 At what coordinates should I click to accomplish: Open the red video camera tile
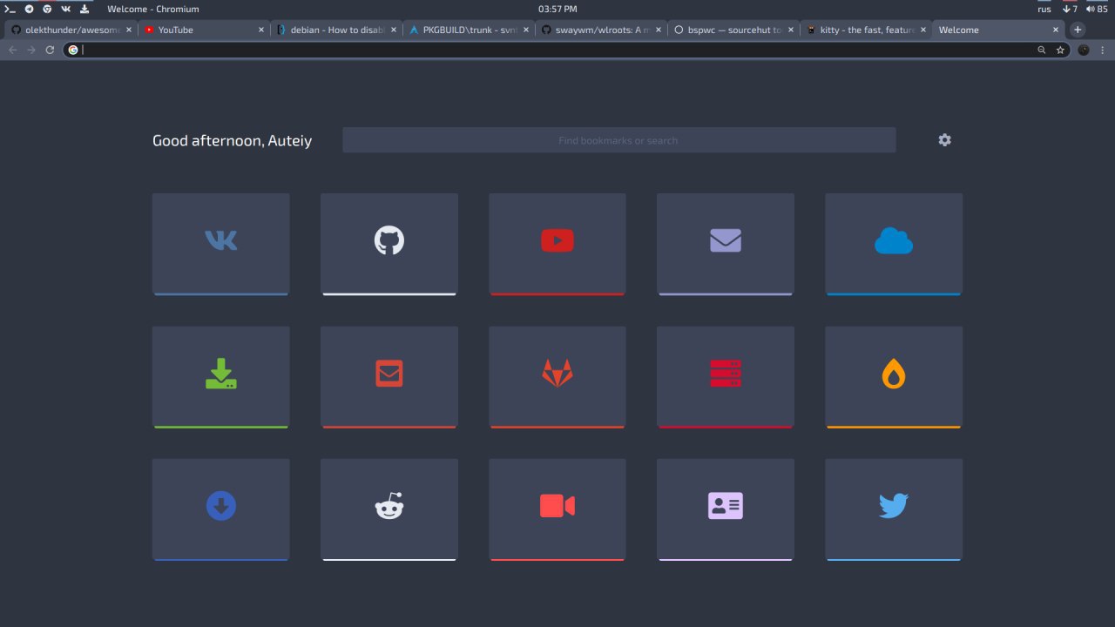point(557,509)
